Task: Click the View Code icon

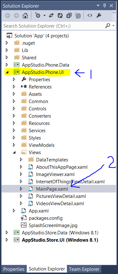Action: pos(90,16)
